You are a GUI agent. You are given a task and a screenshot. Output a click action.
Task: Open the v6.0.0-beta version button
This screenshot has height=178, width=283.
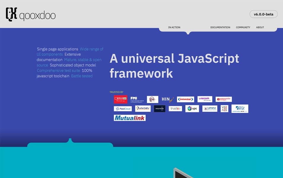point(263,14)
